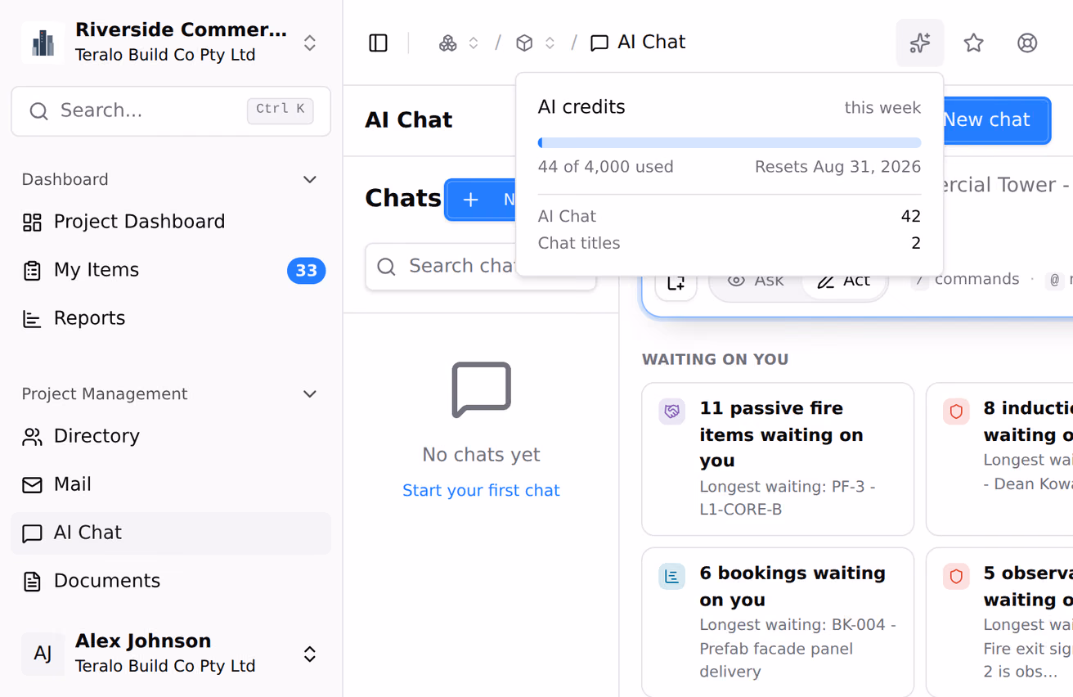Image resolution: width=1073 pixels, height=697 pixels.
Task: Click shield icon on inductions card
Action: click(956, 411)
